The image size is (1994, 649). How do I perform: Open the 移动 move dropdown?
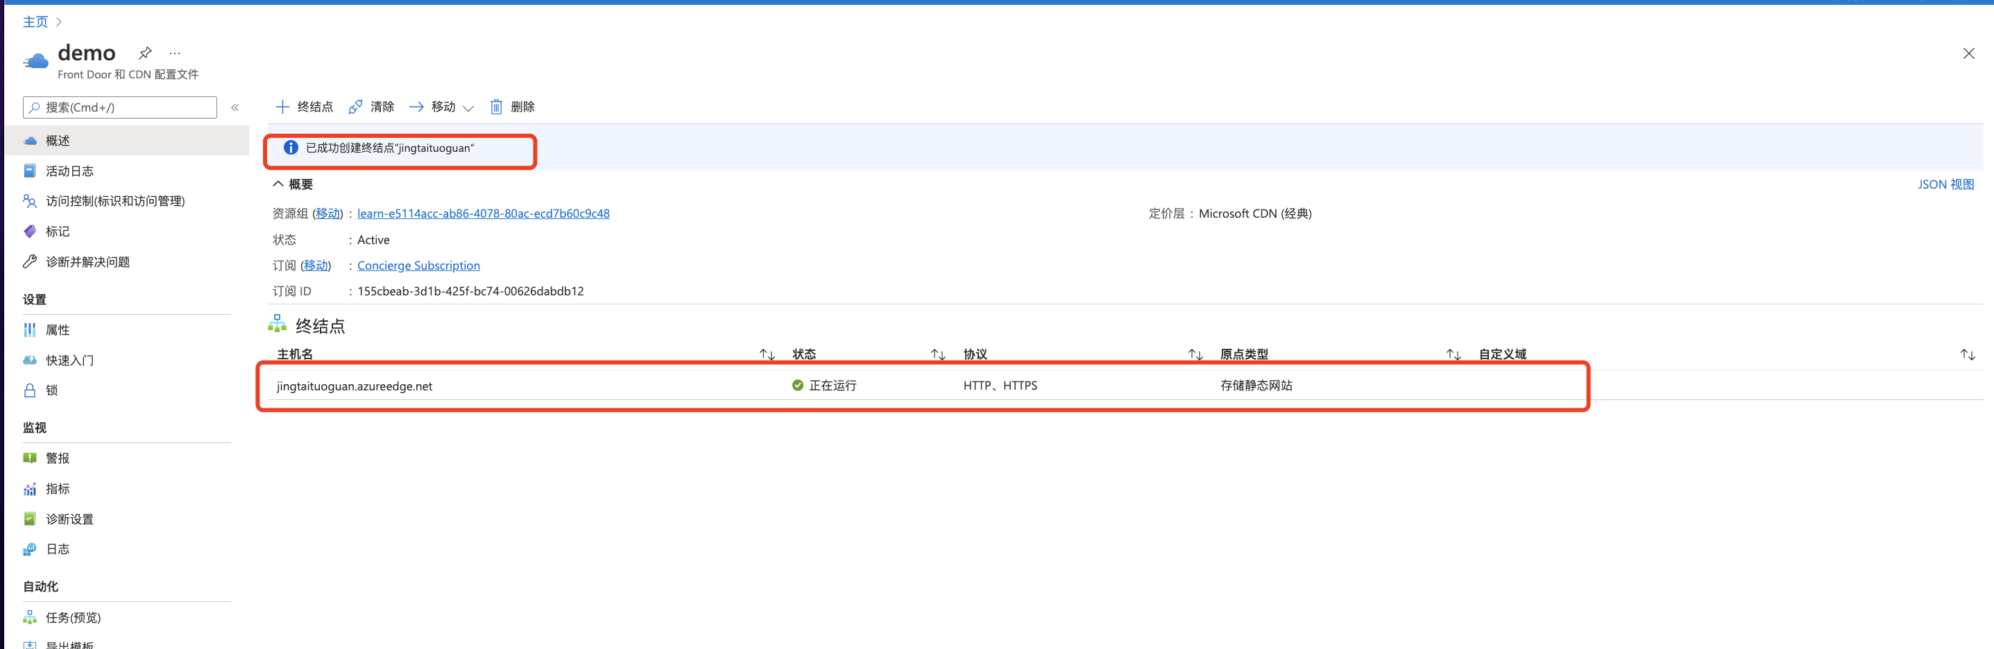[441, 107]
